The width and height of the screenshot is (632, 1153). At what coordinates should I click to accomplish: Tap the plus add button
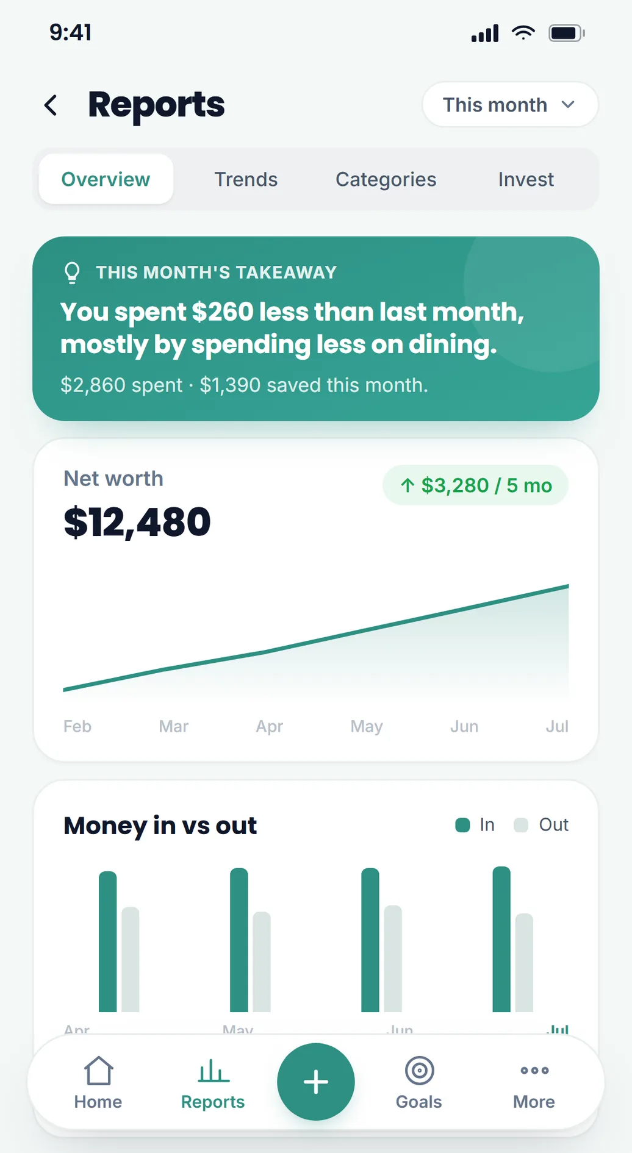(316, 1082)
